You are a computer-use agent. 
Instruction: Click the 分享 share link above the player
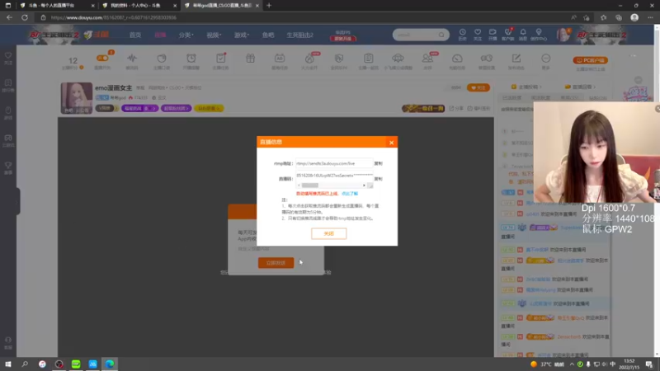coord(456,109)
